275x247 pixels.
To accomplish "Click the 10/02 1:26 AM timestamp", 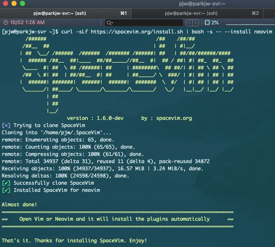I will (27, 22).
